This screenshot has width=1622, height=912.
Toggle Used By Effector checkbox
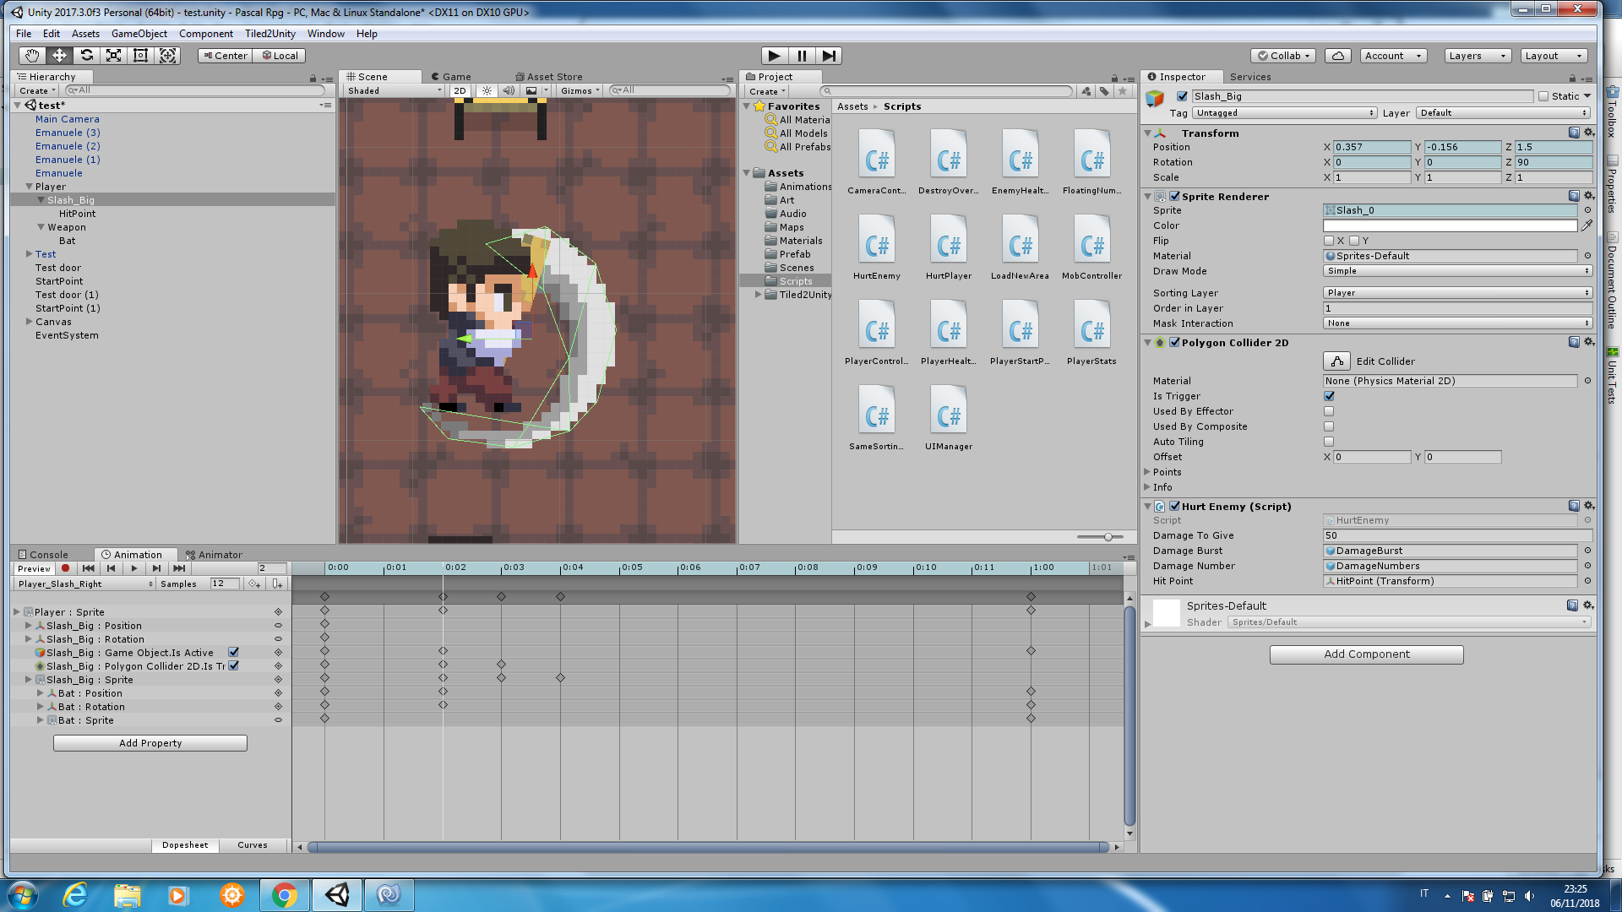(x=1329, y=411)
